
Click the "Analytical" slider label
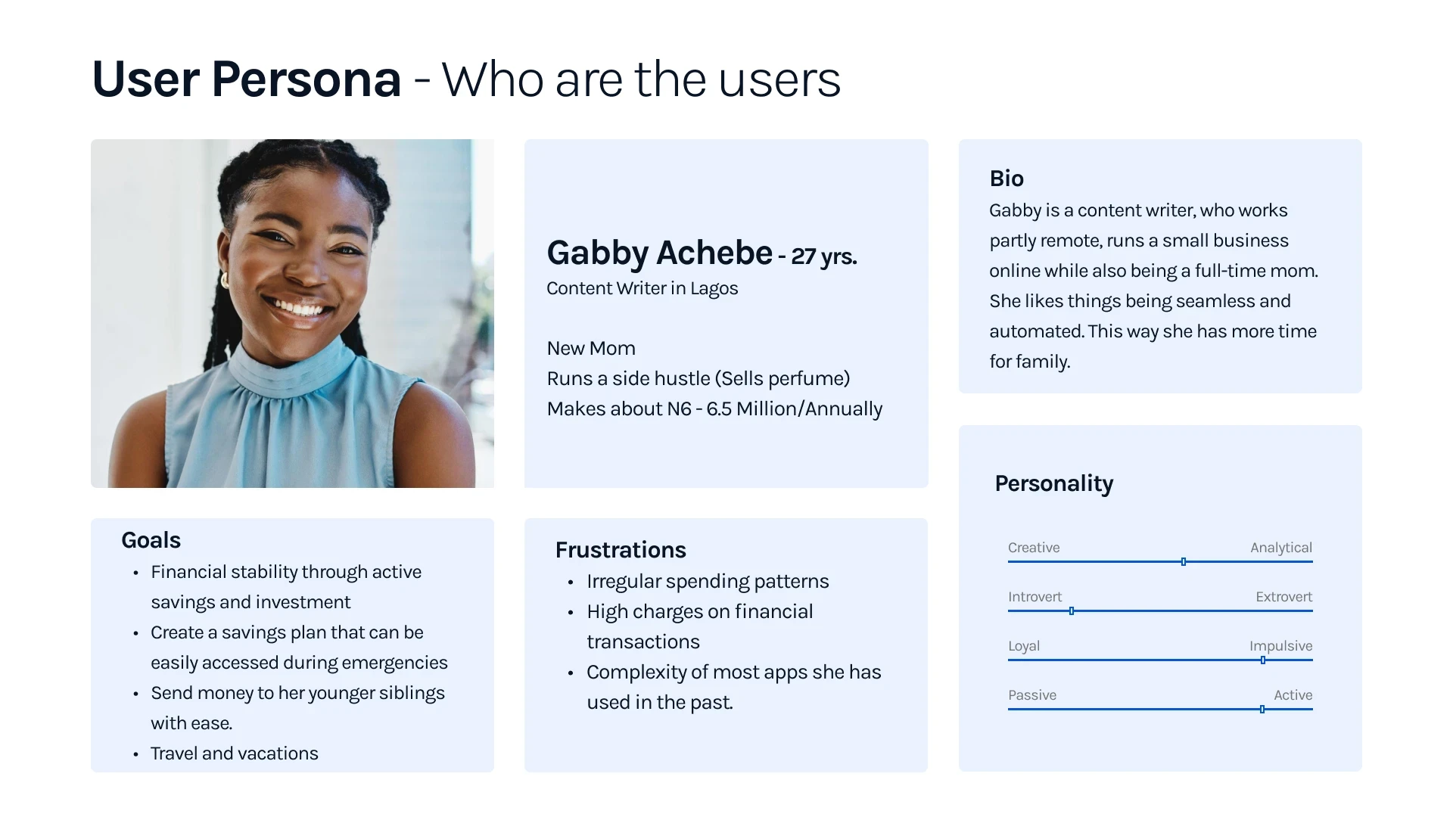(x=1280, y=548)
